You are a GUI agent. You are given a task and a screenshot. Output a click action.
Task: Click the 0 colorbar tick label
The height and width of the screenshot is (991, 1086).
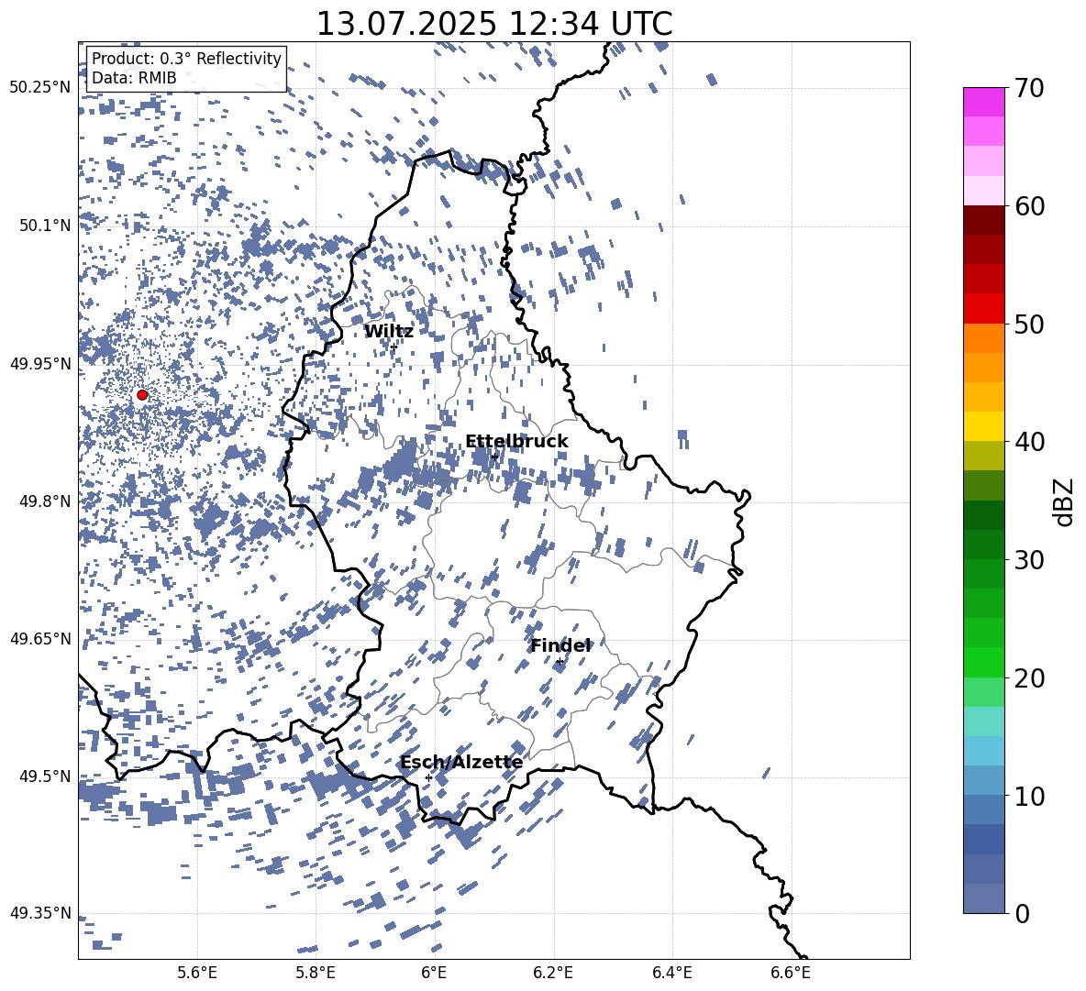pos(1022,913)
